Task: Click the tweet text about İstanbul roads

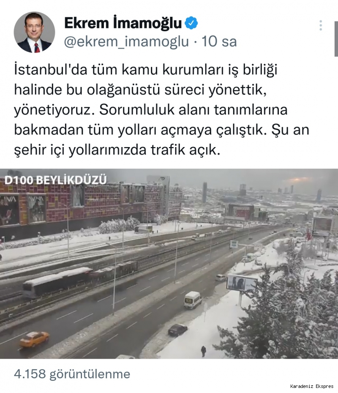Action: click(x=161, y=109)
